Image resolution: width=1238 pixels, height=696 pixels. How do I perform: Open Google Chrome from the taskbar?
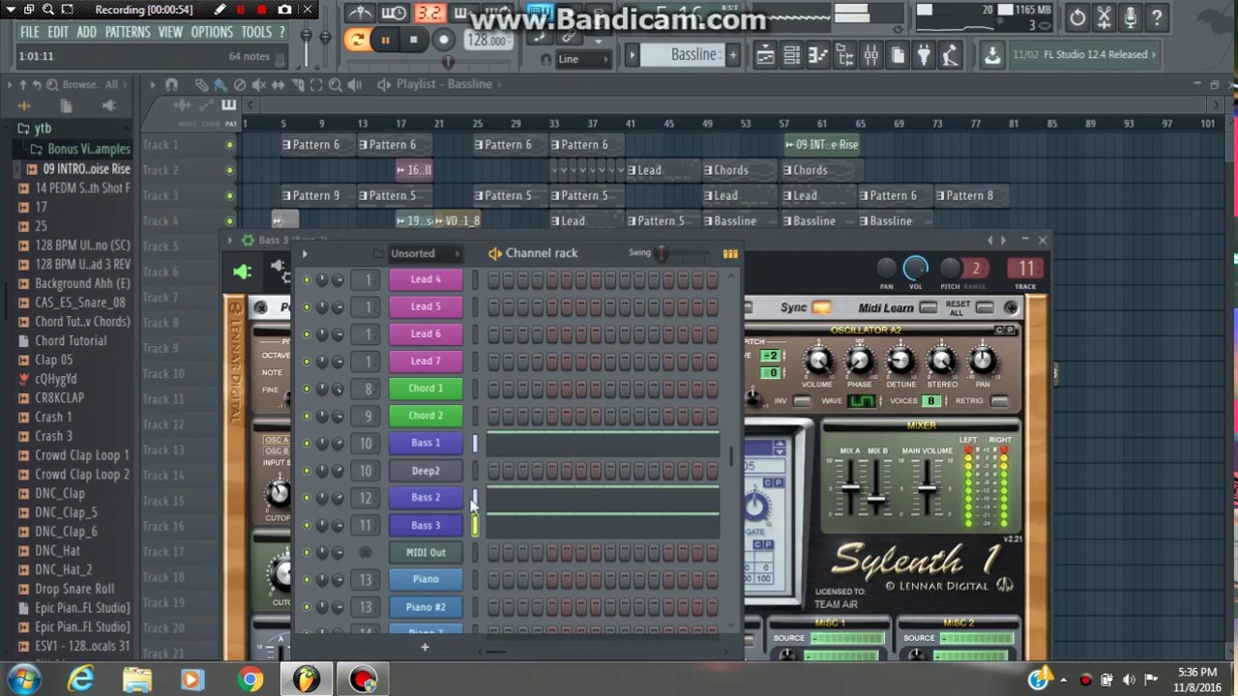pyautogui.click(x=251, y=680)
